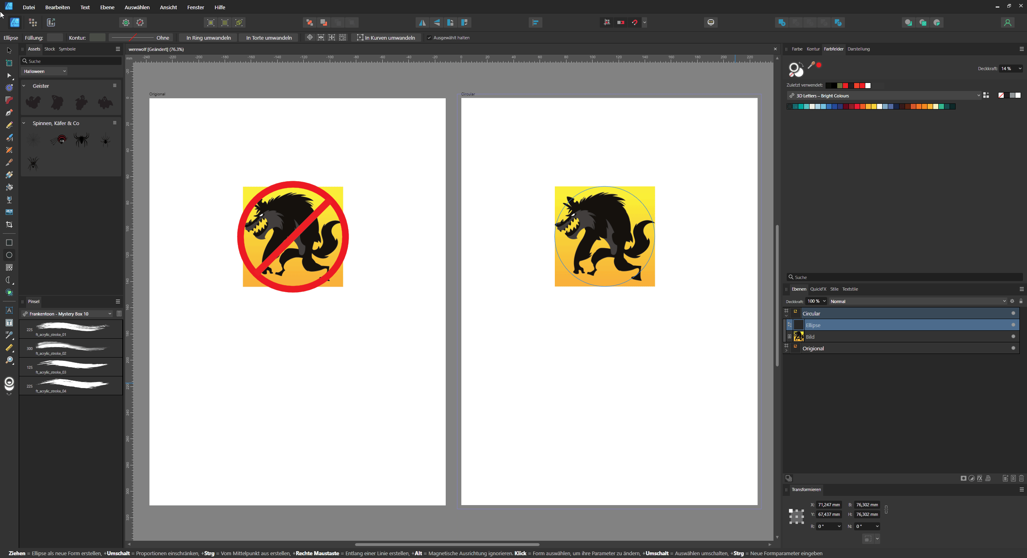1027x558 pixels.
Task: Collapse the Geister assets section
Action: click(24, 85)
